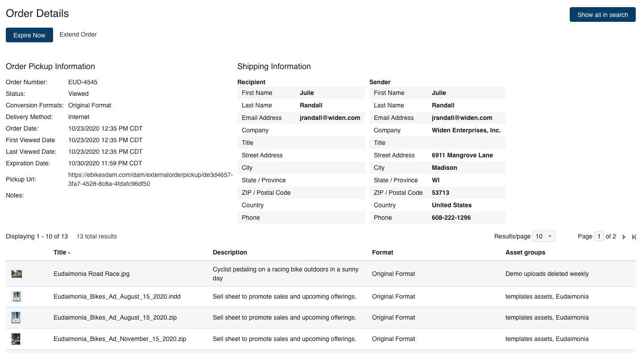Click Show all in search
The height and width of the screenshot is (353, 642).
pos(603,15)
